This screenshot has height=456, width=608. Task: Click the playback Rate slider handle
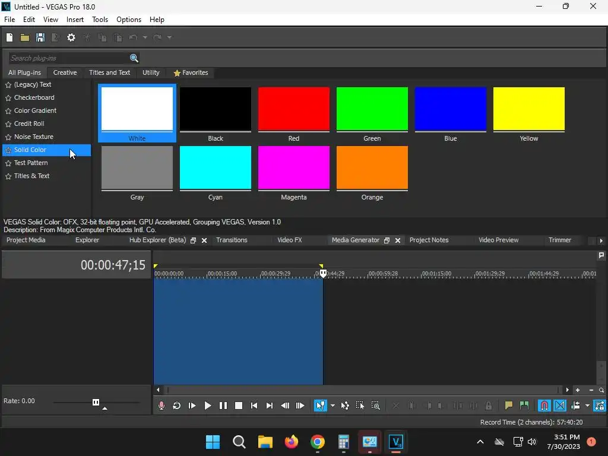pos(96,402)
